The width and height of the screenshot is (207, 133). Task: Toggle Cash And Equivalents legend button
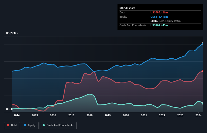pyautogui.click(x=58, y=125)
